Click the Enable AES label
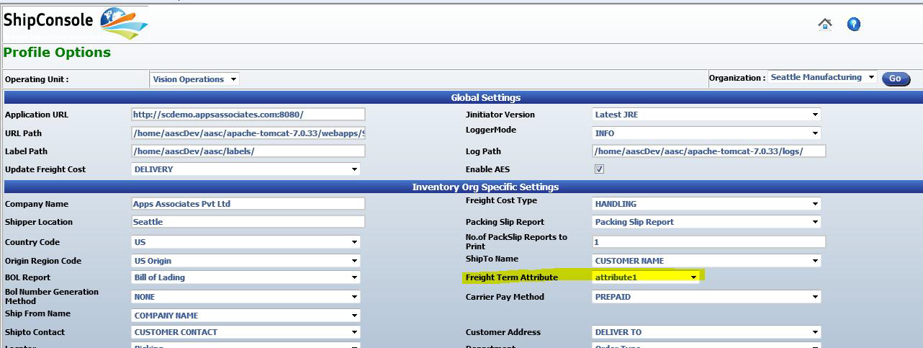Image resolution: width=923 pixels, height=348 pixels. click(x=489, y=169)
